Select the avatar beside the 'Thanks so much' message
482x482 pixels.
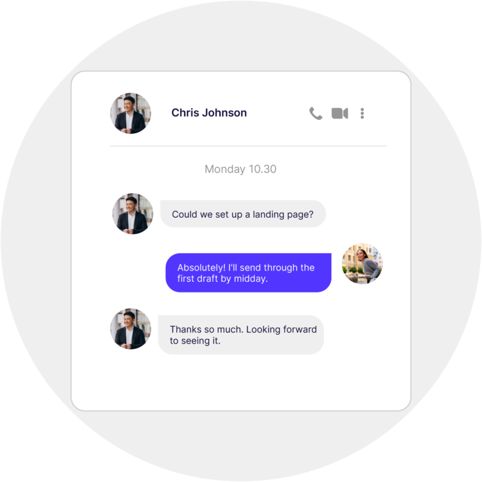coord(131,329)
